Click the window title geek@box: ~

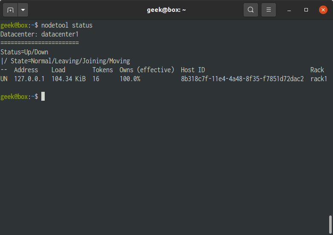[x=166, y=10]
